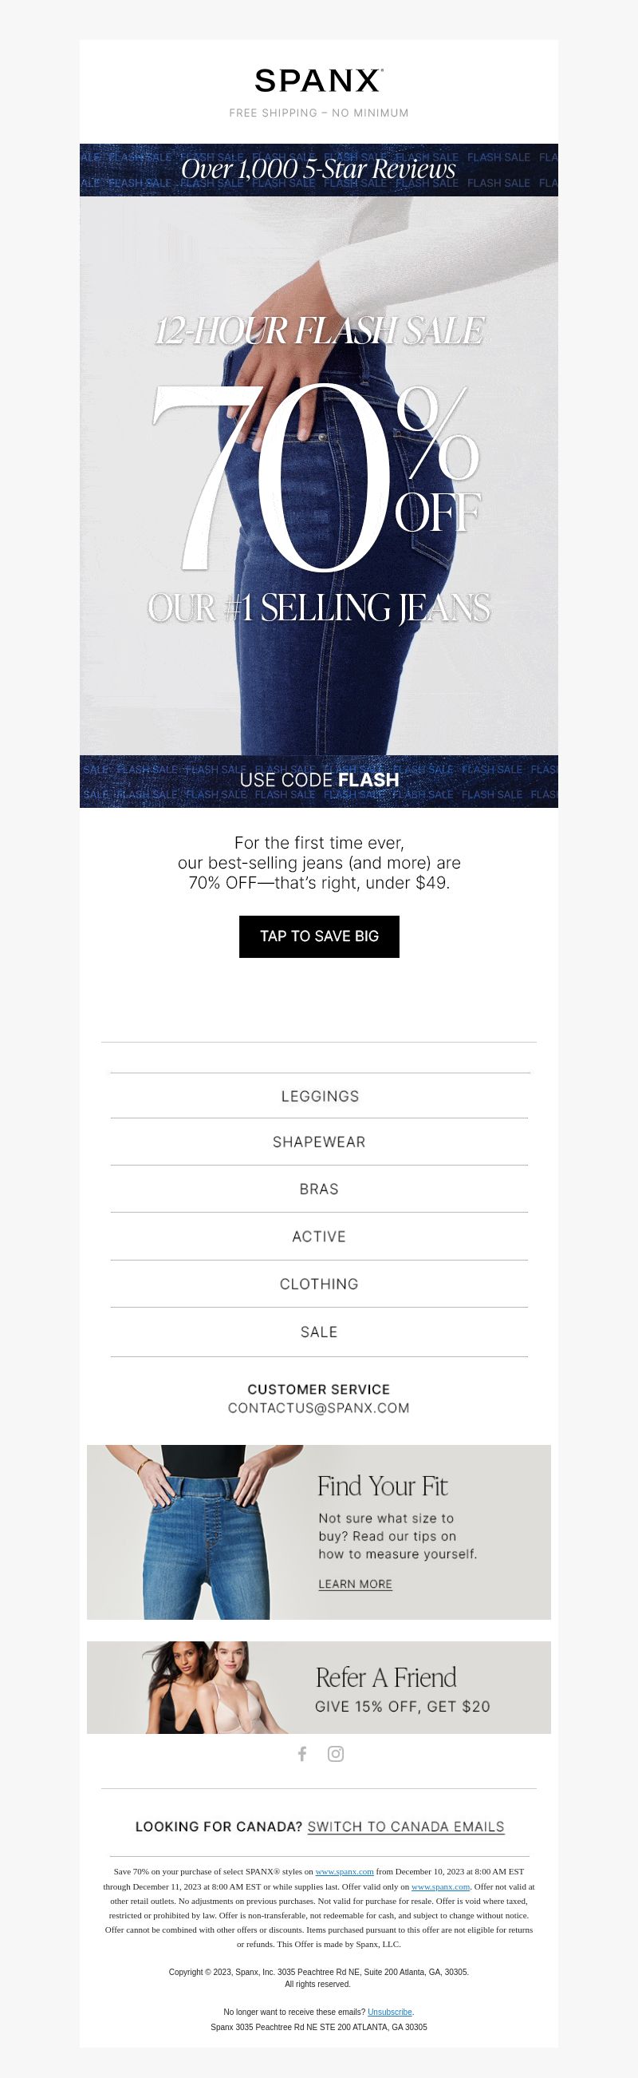The image size is (638, 2078).
Task: Go to the Bras category
Action: pos(319,1189)
